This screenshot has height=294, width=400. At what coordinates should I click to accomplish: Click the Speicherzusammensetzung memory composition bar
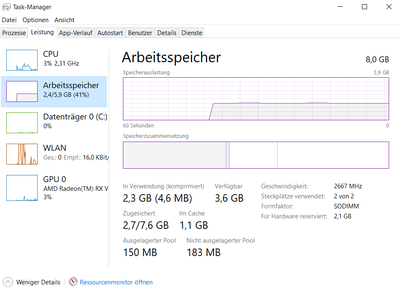pos(256,155)
